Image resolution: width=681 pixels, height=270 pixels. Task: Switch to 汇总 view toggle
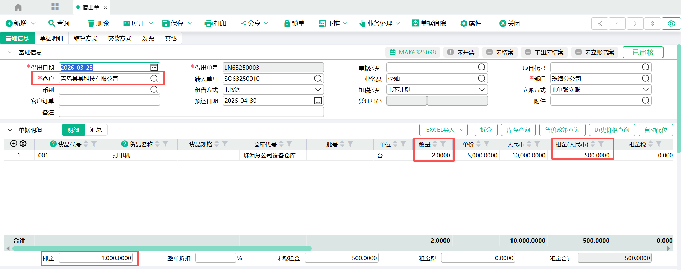[x=96, y=130]
